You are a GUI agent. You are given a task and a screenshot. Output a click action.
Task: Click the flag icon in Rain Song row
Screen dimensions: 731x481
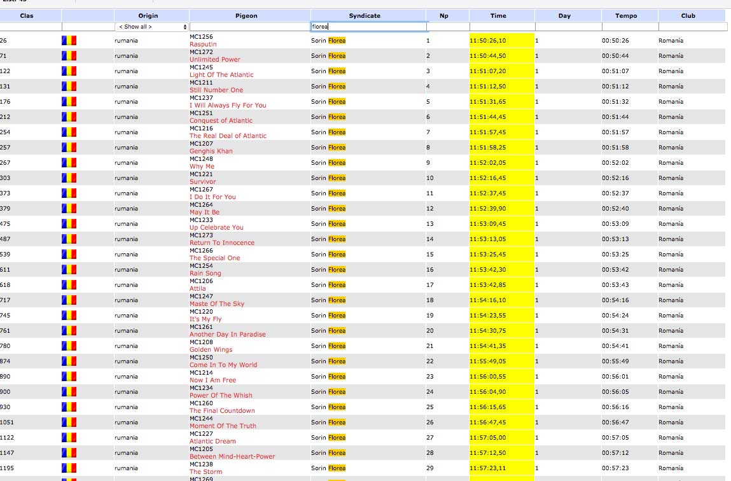pos(69,269)
